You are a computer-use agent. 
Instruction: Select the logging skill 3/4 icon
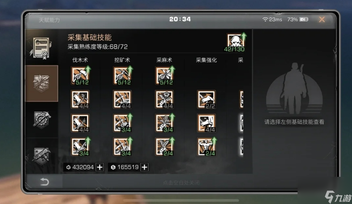[80, 147]
